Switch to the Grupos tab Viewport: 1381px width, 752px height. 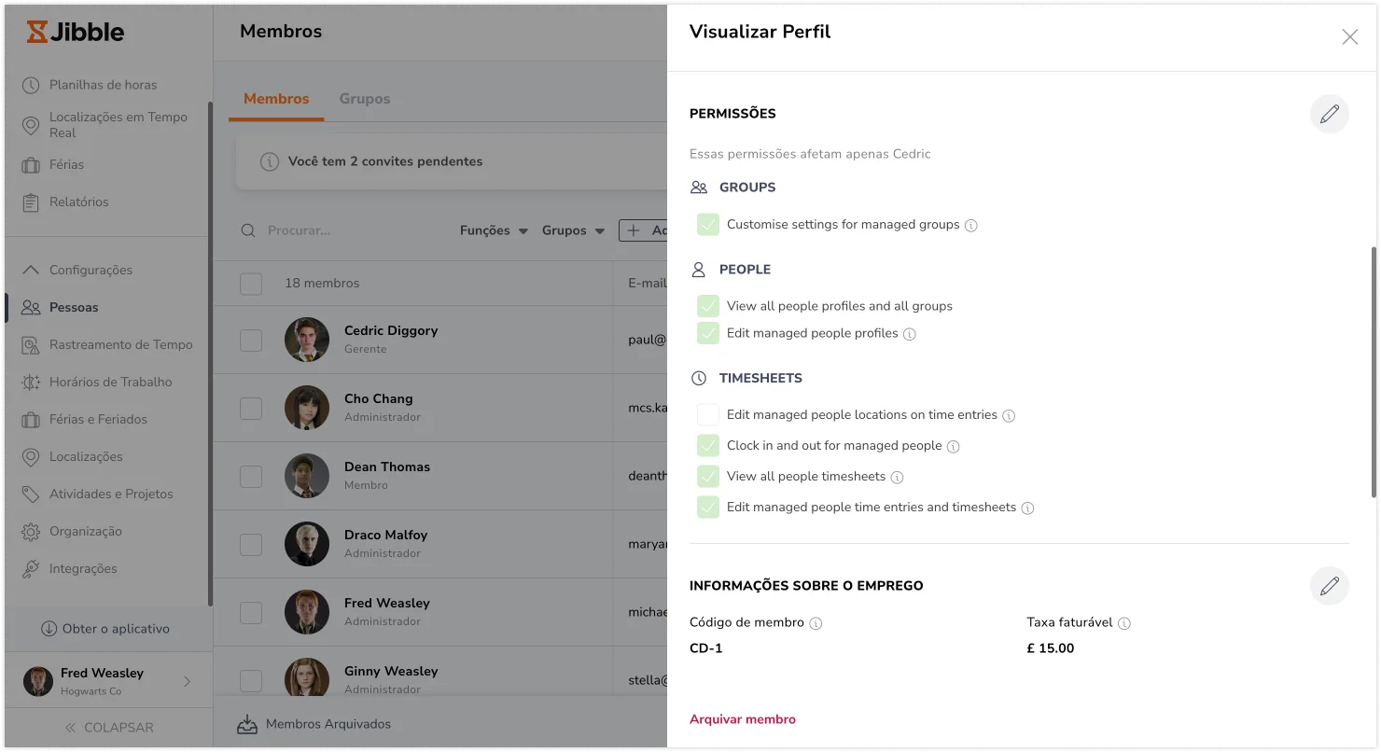365,99
